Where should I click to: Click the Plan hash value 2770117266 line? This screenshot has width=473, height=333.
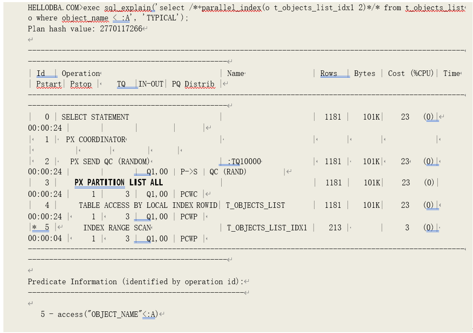(x=85, y=29)
